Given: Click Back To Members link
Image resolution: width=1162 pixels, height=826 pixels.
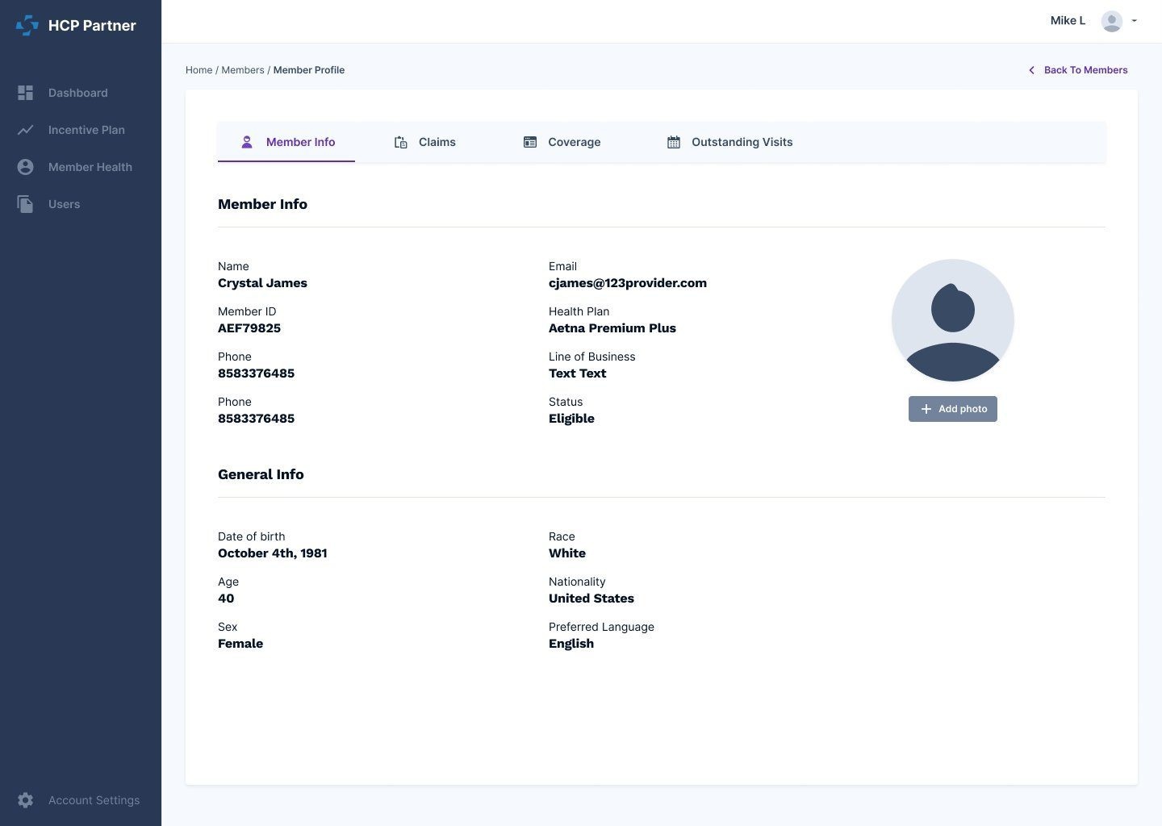Looking at the screenshot, I should 1086,70.
